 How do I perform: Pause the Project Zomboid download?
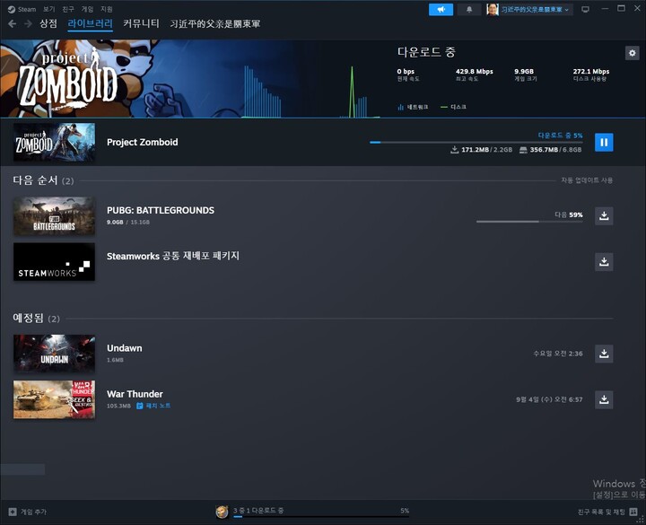pyautogui.click(x=604, y=142)
